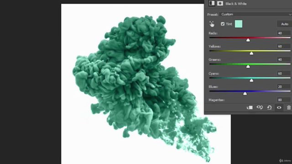292x164 pixels.
Task: Click the Yellows value field showing 60
Action: [x=284, y=46]
